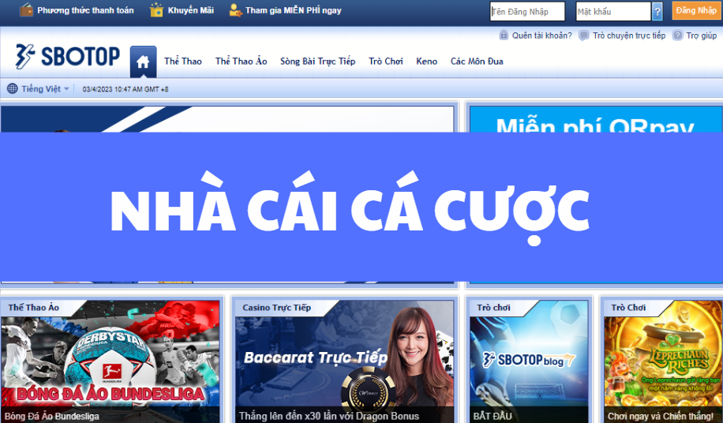
Task: Click the password help question mark icon
Action: pyautogui.click(x=657, y=12)
